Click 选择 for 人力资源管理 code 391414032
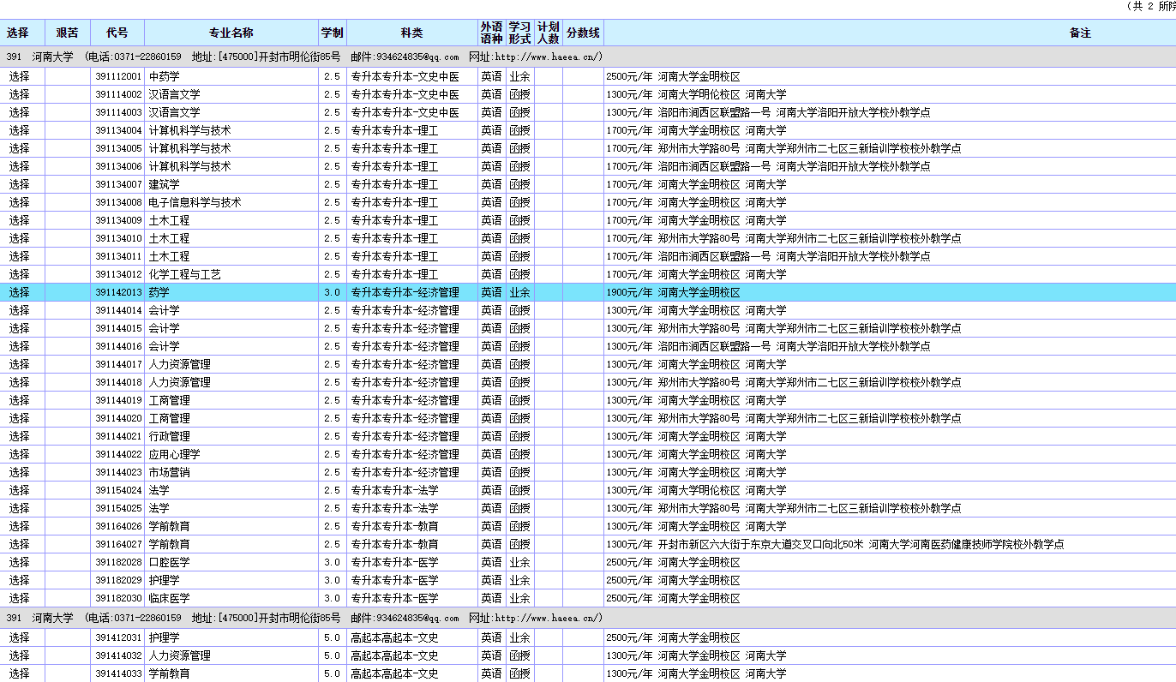This screenshot has width=1176, height=682. [20, 655]
